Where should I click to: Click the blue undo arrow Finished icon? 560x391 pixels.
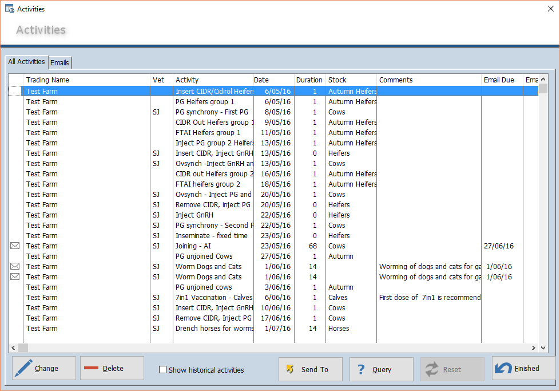(x=503, y=368)
